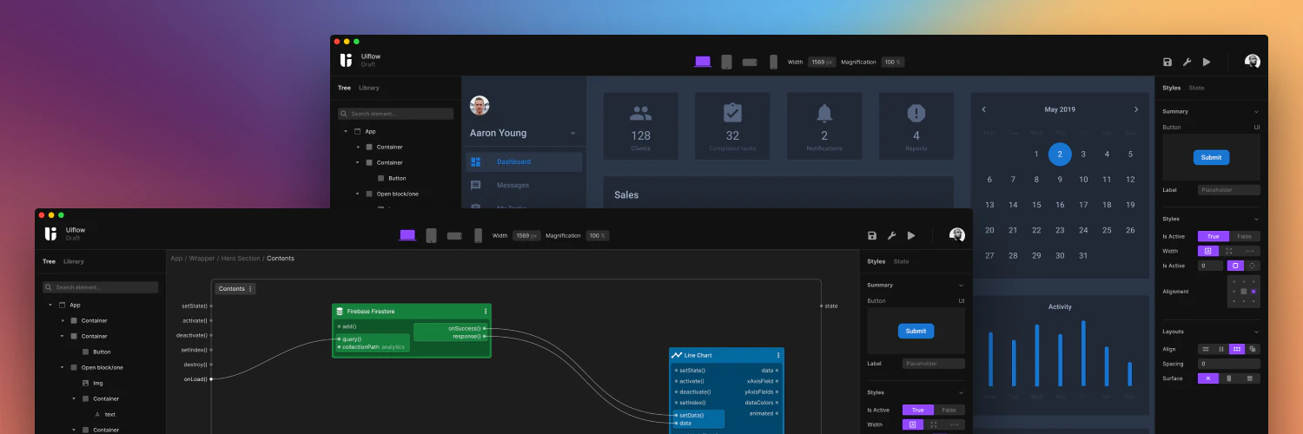Screen dimensions: 1303x434
Task: Collapse the App node in front window tree
Action: pyautogui.click(x=50, y=305)
